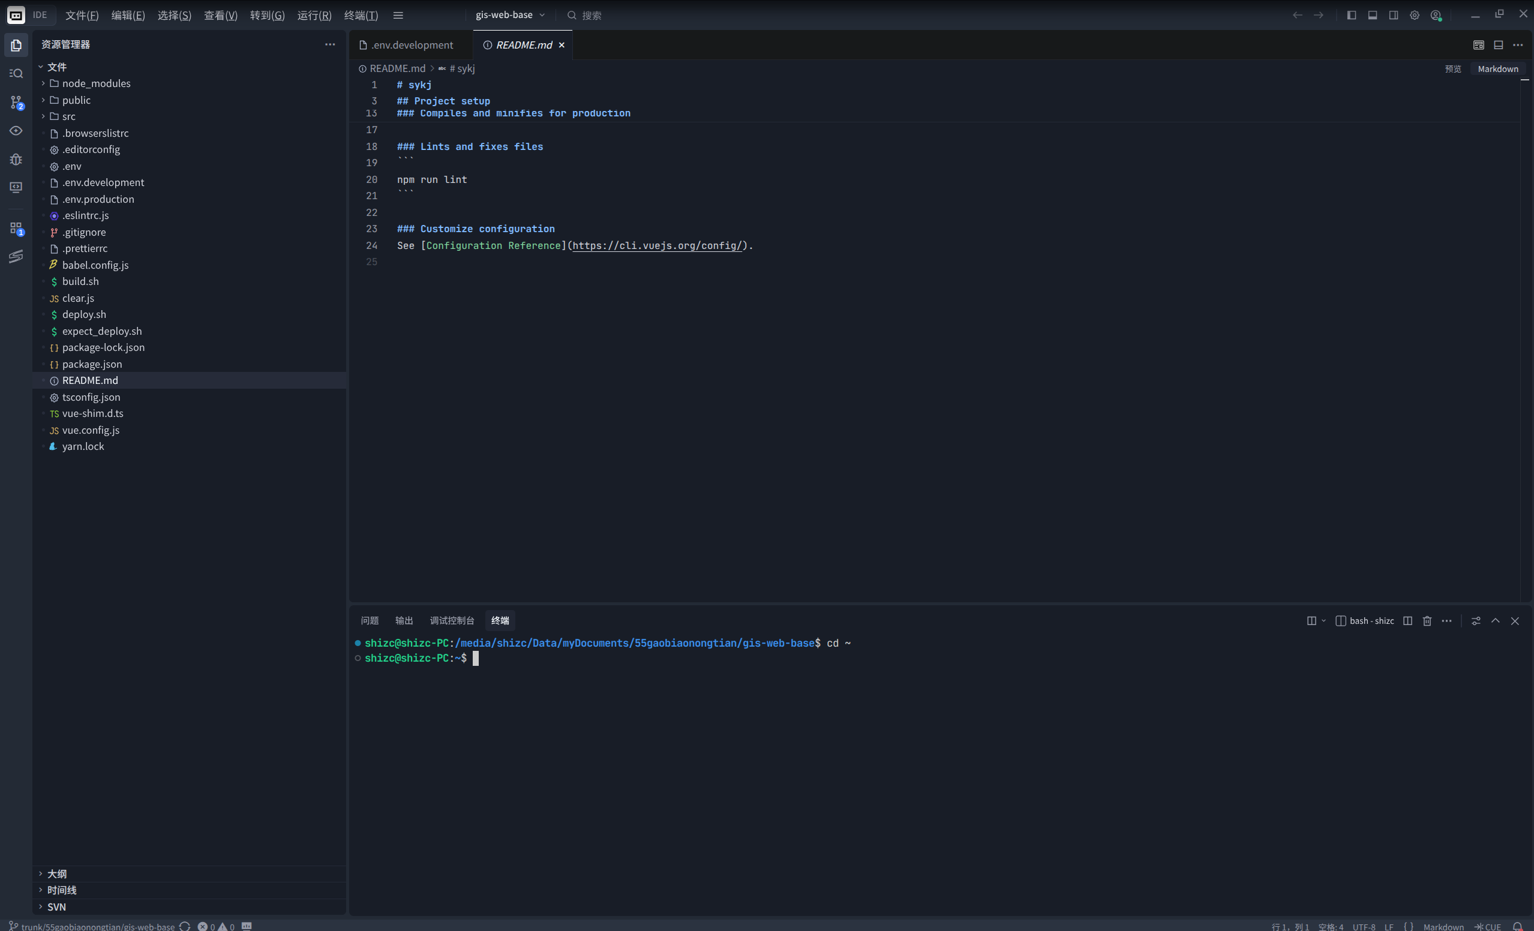Kill terminal using the trash icon

1427,620
